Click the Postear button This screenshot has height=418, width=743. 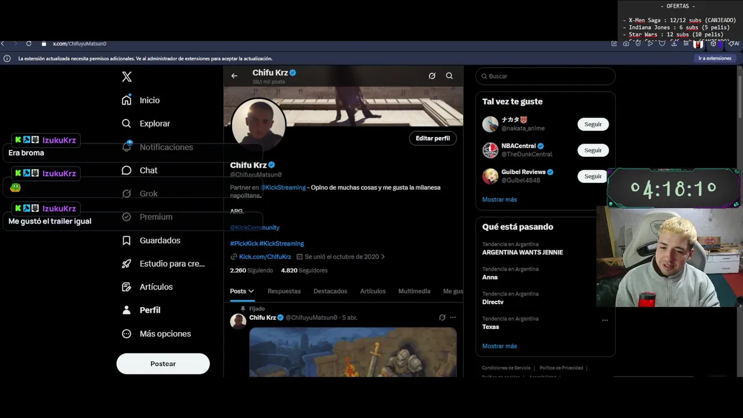tap(163, 363)
